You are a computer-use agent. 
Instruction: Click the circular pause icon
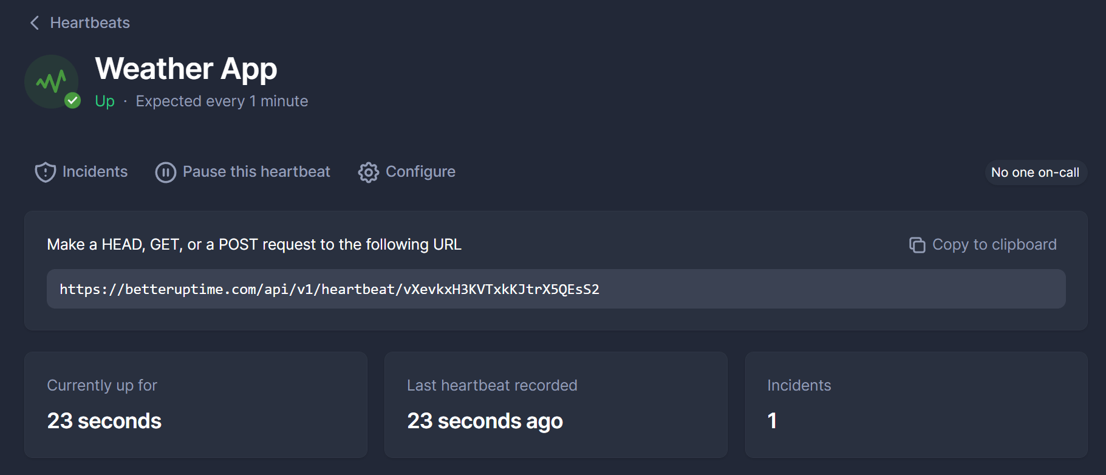coord(165,172)
